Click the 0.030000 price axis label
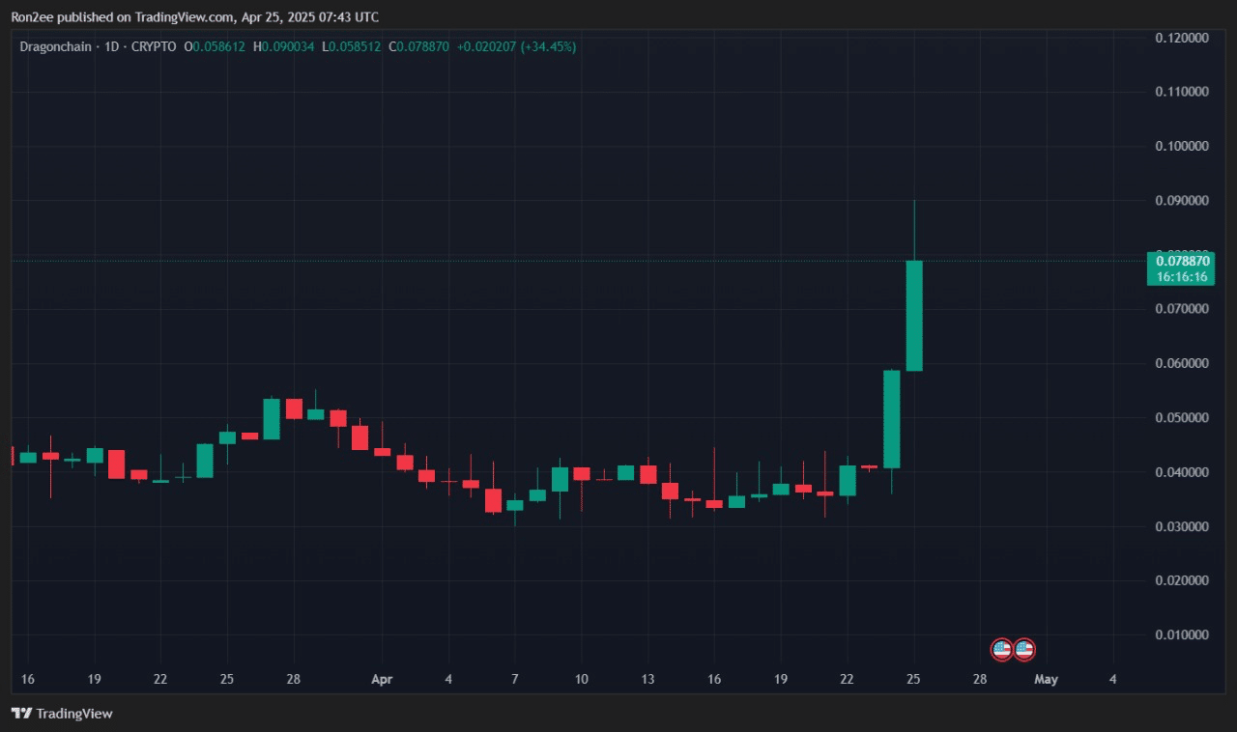The height and width of the screenshot is (732, 1237). click(1182, 526)
